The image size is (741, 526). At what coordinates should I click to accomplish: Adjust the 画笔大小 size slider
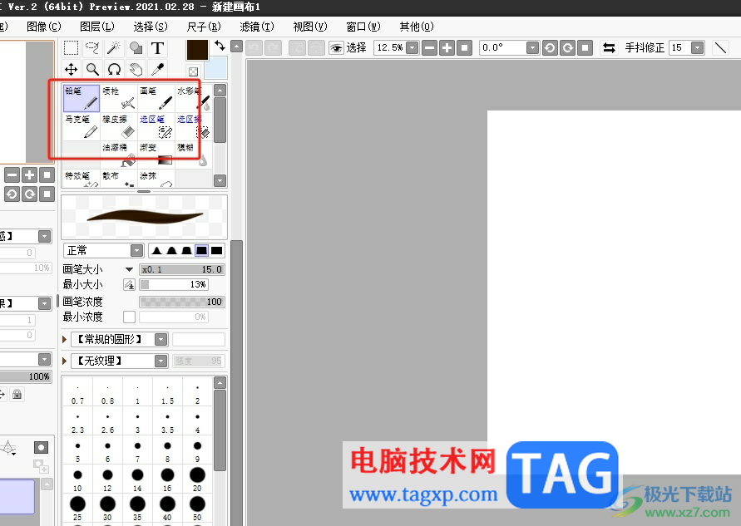(x=182, y=269)
